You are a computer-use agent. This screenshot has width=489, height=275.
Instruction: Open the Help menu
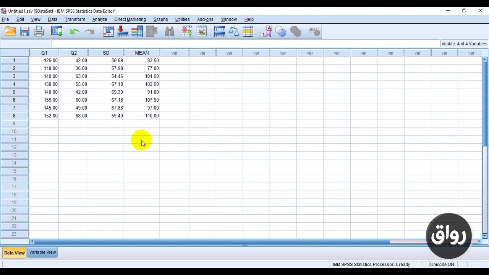click(x=249, y=19)
